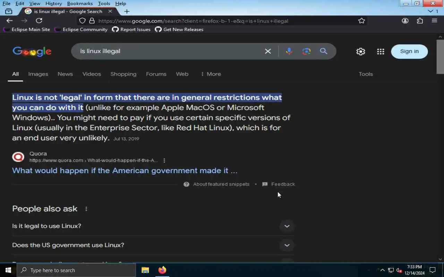Click the Firefox View icon in tab bar
The width and height of the screenshot is (444, 277).
pyautogui.click(x=9, y=11)
